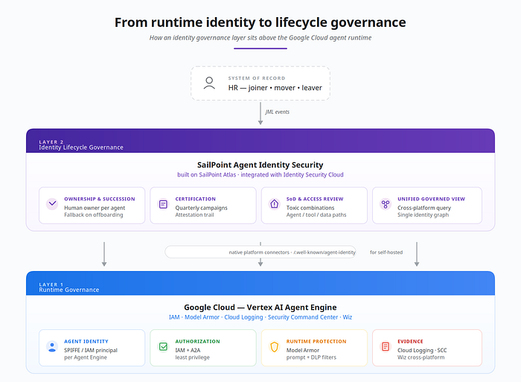Click 'prompt + DLP filters' text
This screenshot has height=382, width=521.
click(x=311, y=357)
